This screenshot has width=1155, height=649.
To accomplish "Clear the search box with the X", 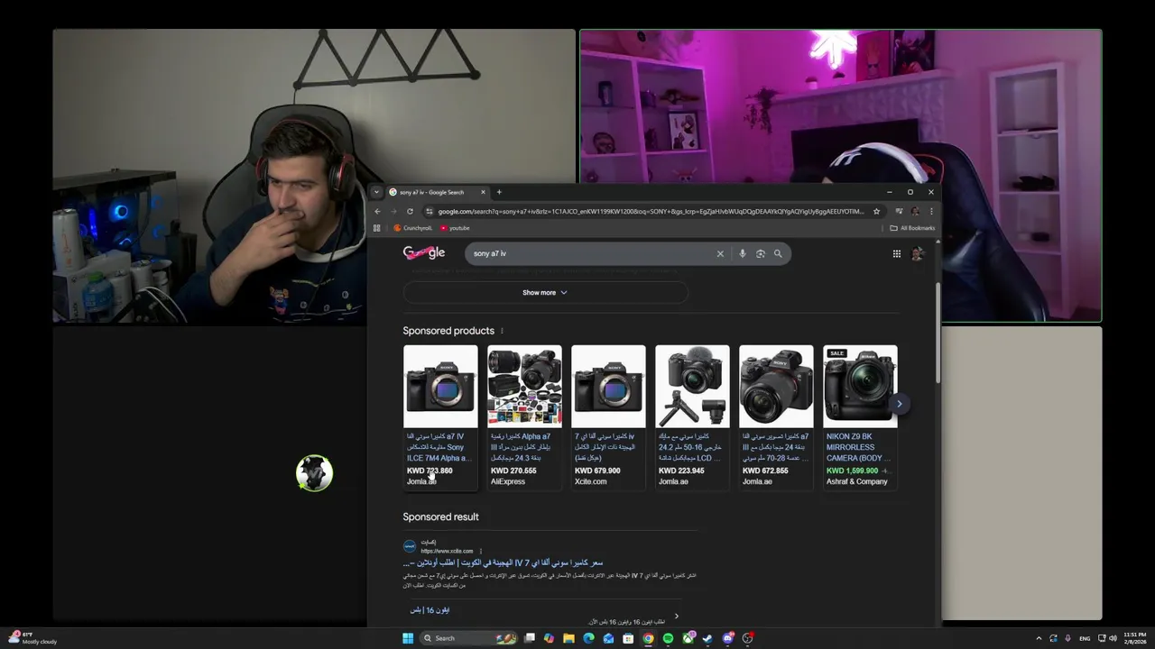I will click(720, 253).
